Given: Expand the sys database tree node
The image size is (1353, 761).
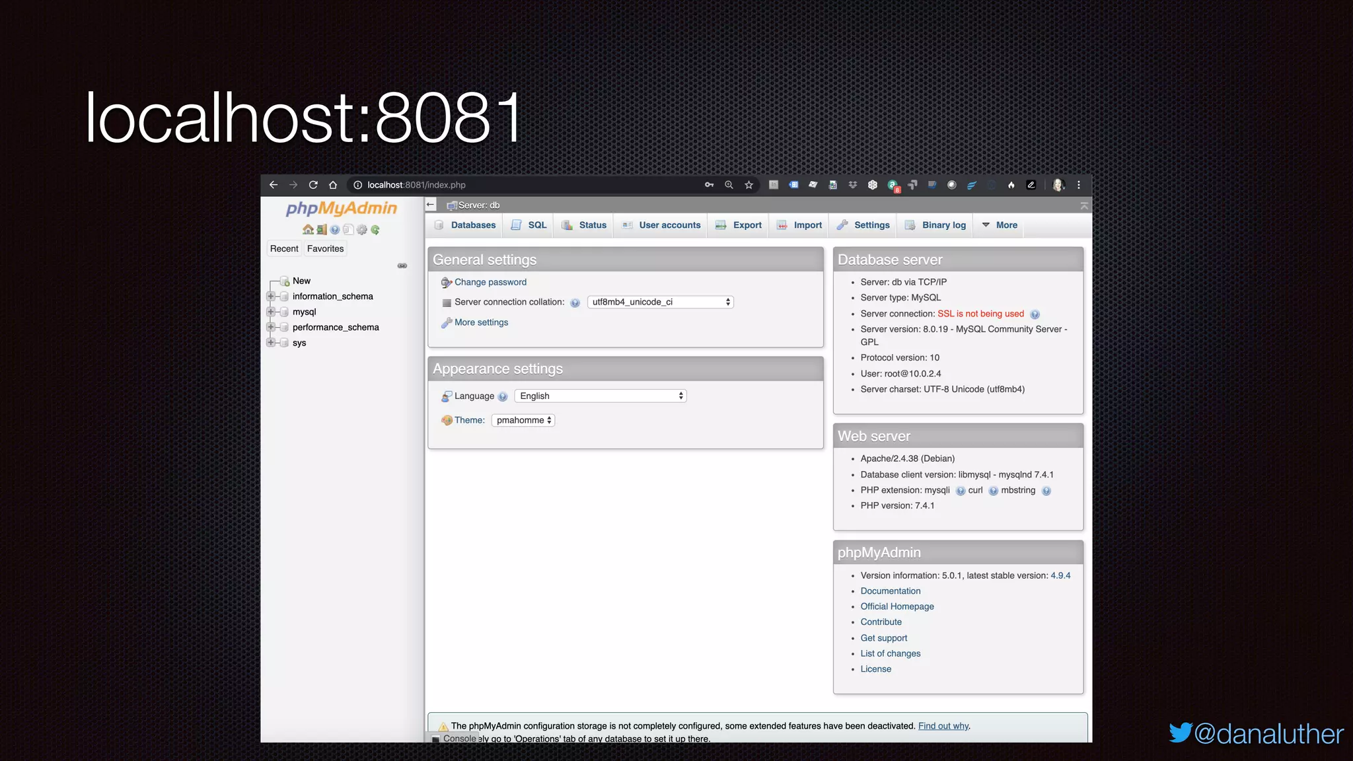Looking at the screenshot, I should (x=271, y=343).
